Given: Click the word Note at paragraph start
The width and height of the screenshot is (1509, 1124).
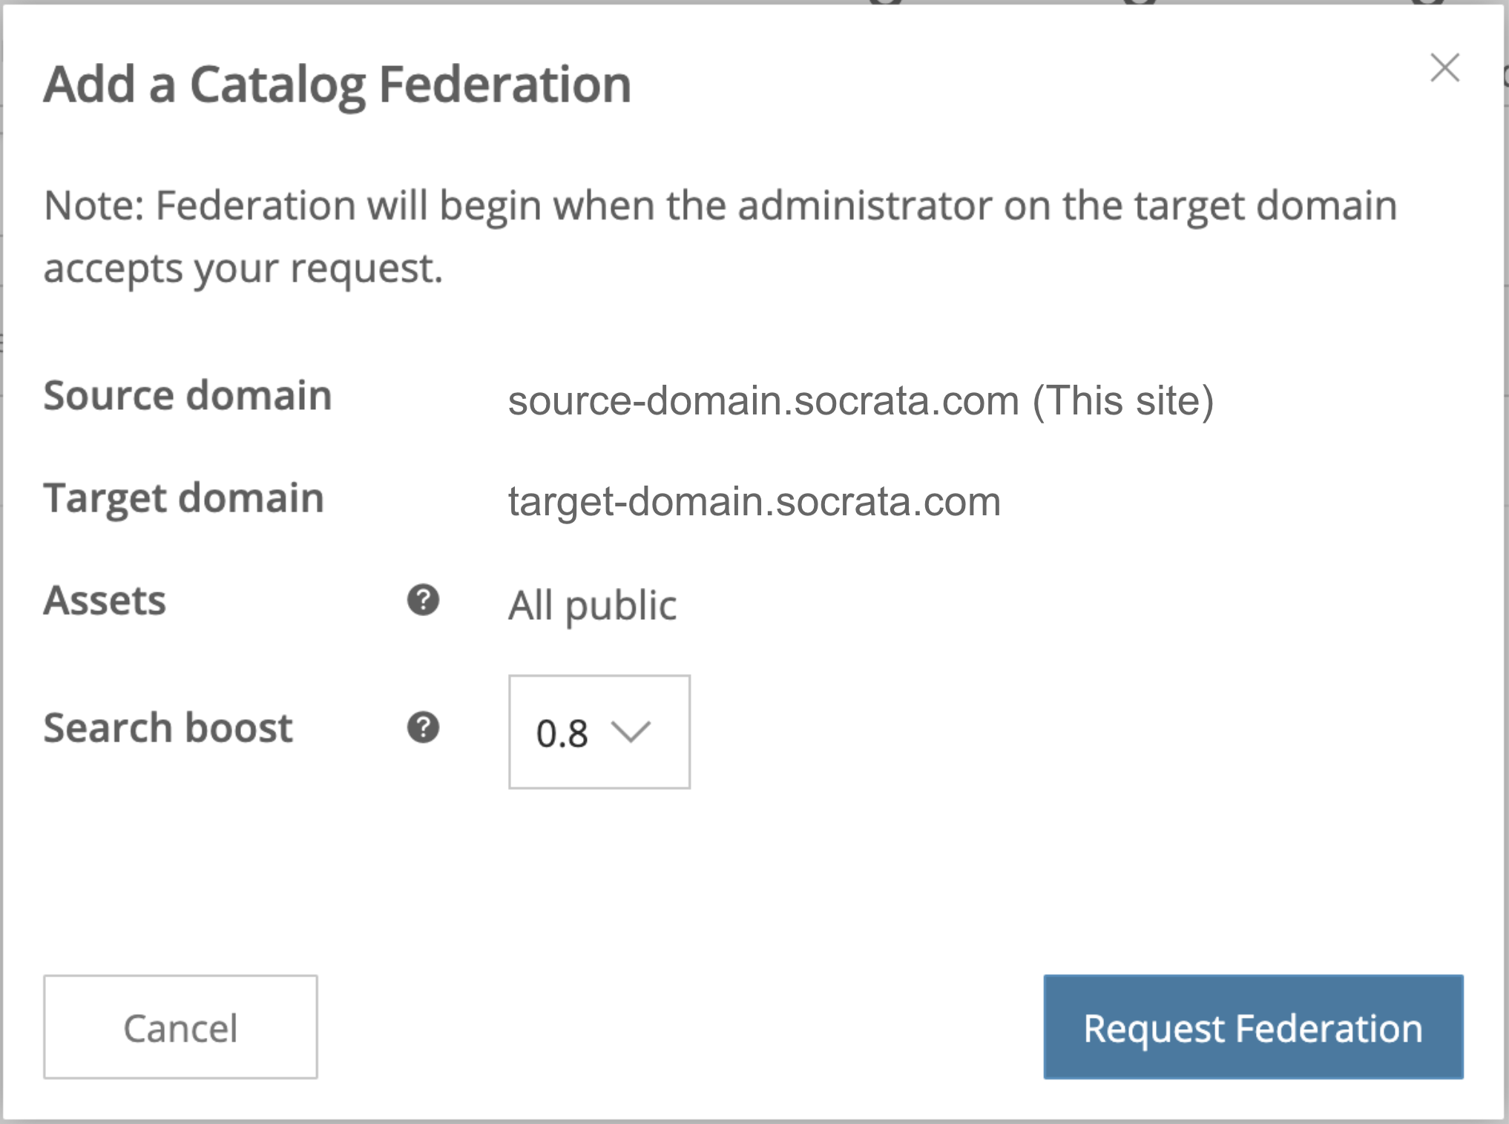Looking at the screenshot, I should pyautogui.click(x=91, y=205).
